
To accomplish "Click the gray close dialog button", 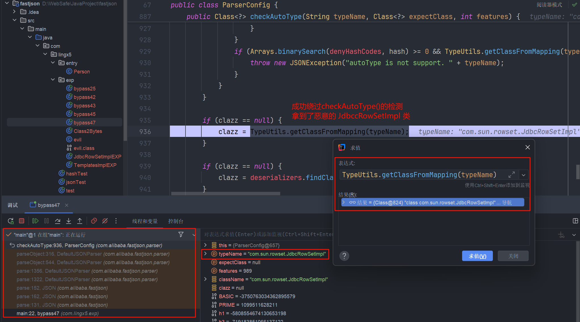I will tap(513, 256).
